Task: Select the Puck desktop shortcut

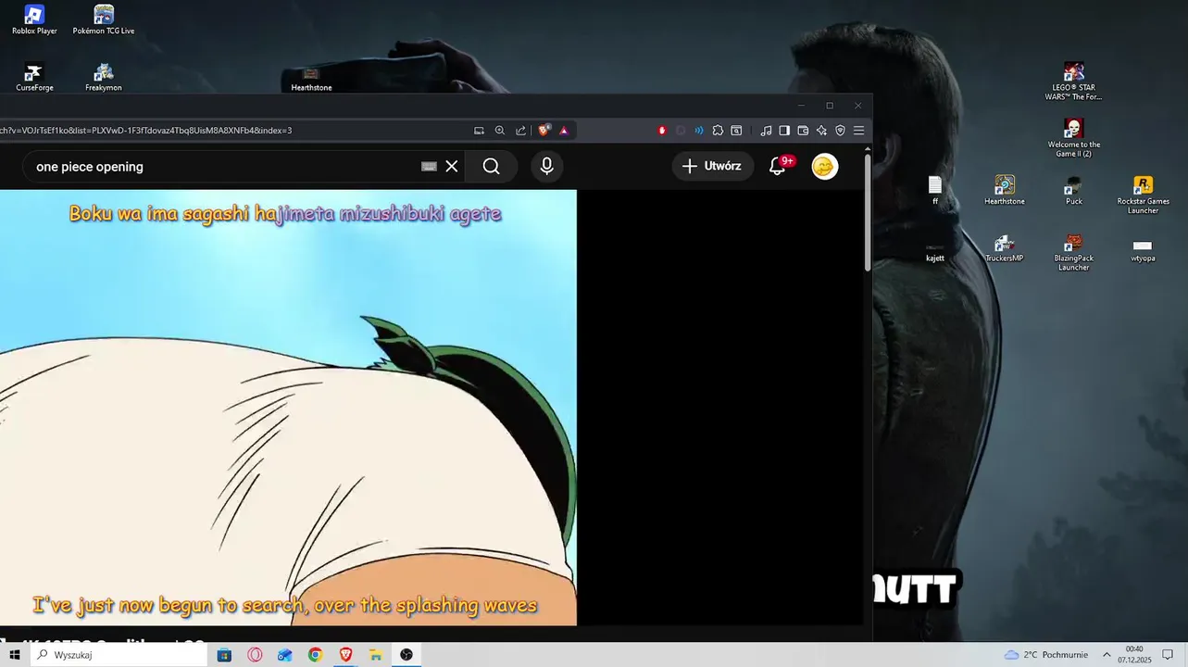Action: pyautogui.click(x=1074, y=190)
